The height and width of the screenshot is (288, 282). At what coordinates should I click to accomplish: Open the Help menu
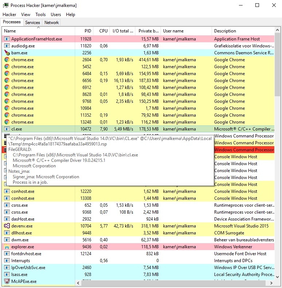click(x=70, y=15)
